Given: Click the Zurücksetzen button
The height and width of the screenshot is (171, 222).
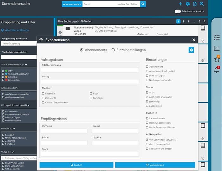Looking at the screenshot, I should click(x=155, y=165).
